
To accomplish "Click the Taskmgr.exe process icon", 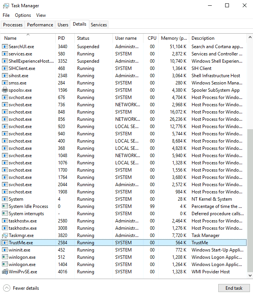I will [x=5, y=235].
